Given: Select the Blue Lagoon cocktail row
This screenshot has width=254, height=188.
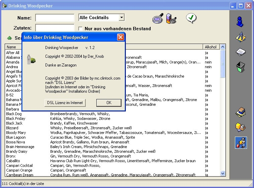Looking at the screenshot, I should (112, 137).
